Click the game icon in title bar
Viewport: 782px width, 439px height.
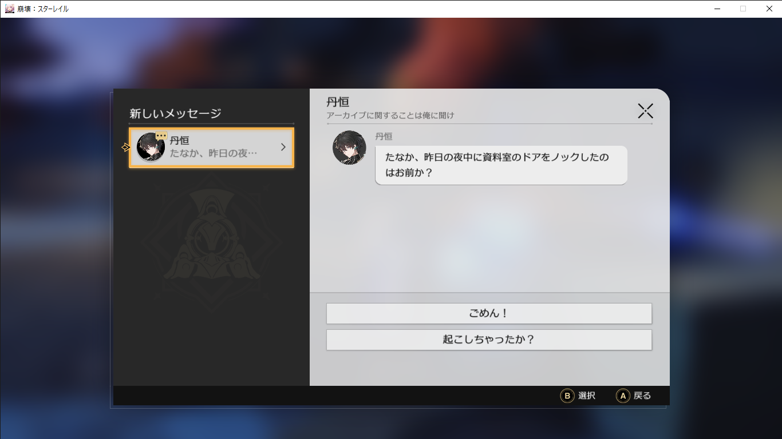(x=9, y=9)
